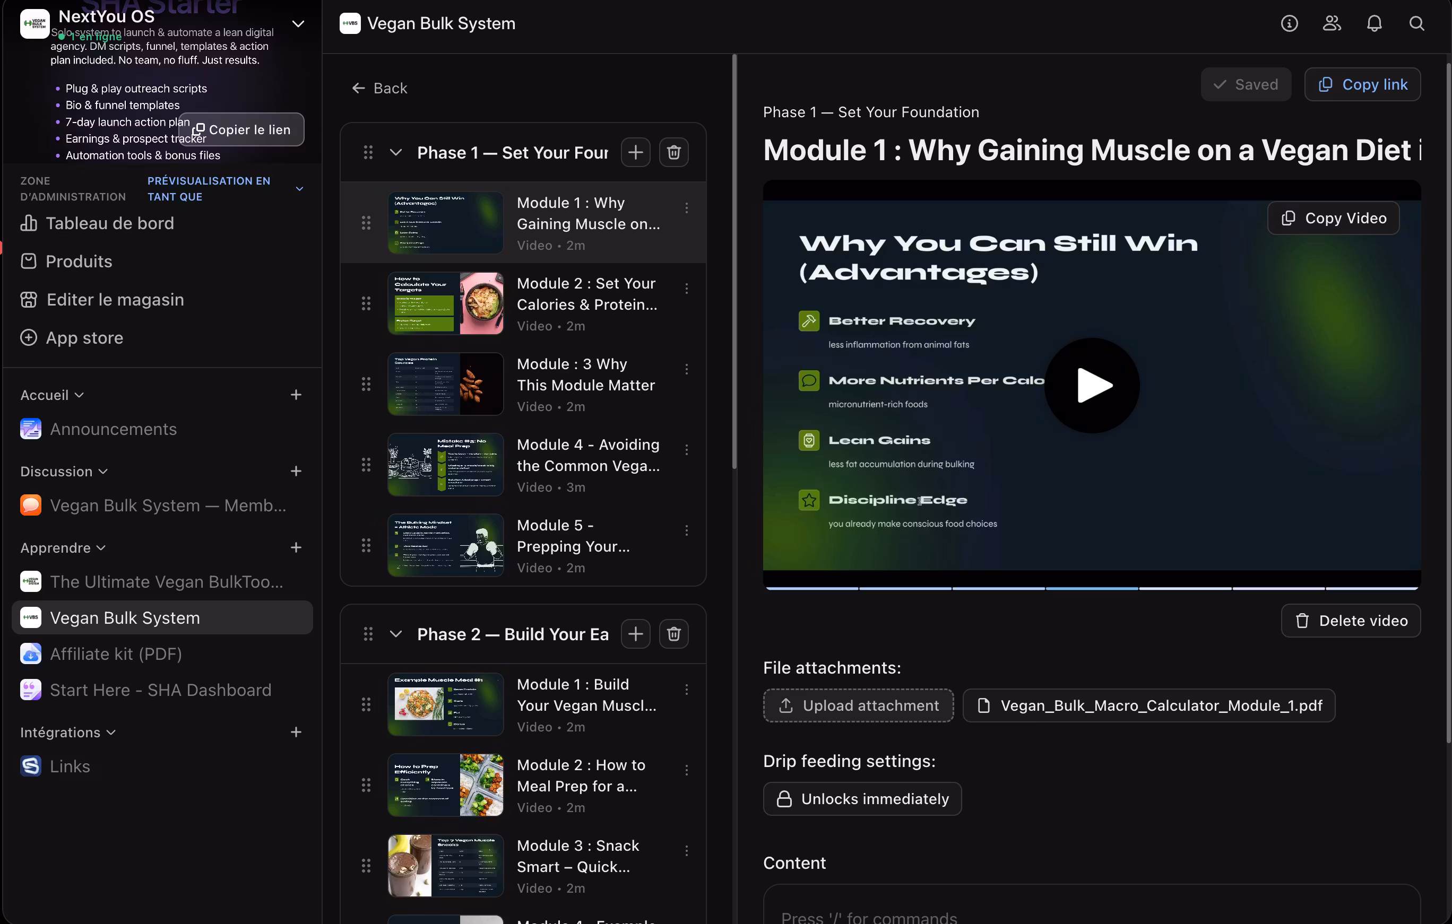Screen dimensions: 1452x924
Task: Expand the NextYou OS workspace dropdown
Action: 298,24
